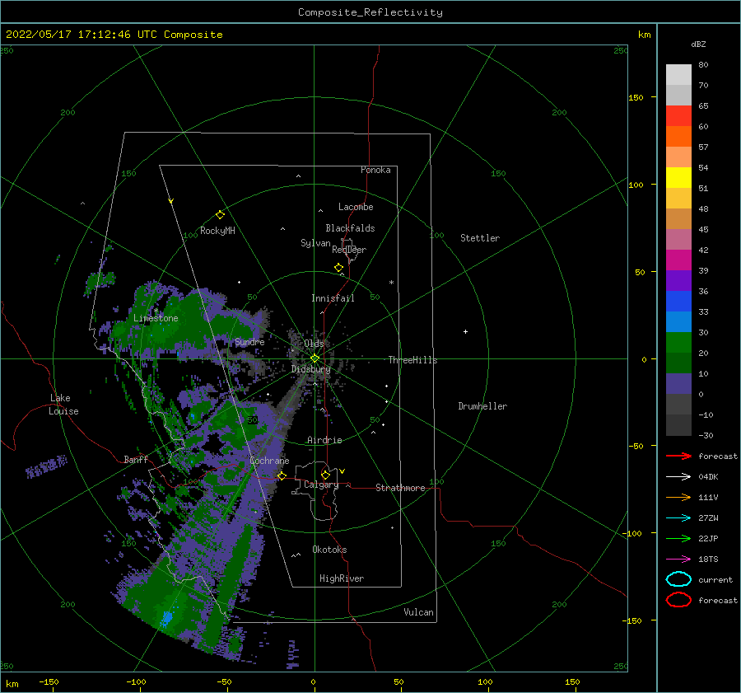Select the yellow diamond marker below Cochrane
The image size is (741, 693).
pyautogui.click(x=282, y=476)
